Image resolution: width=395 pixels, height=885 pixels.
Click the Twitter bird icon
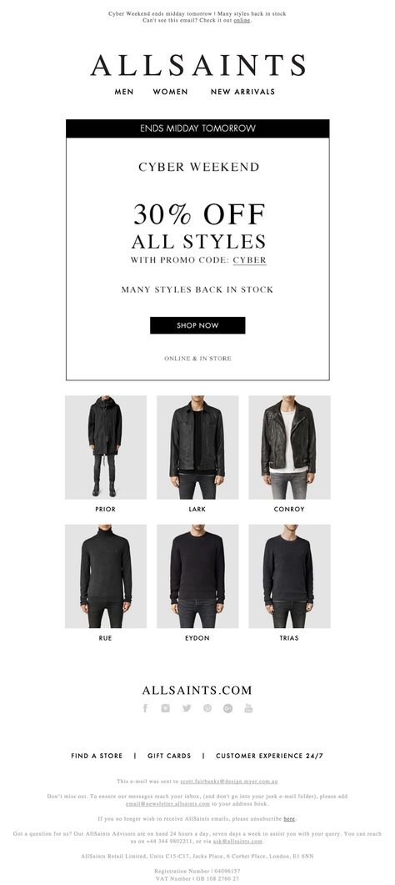187,708
